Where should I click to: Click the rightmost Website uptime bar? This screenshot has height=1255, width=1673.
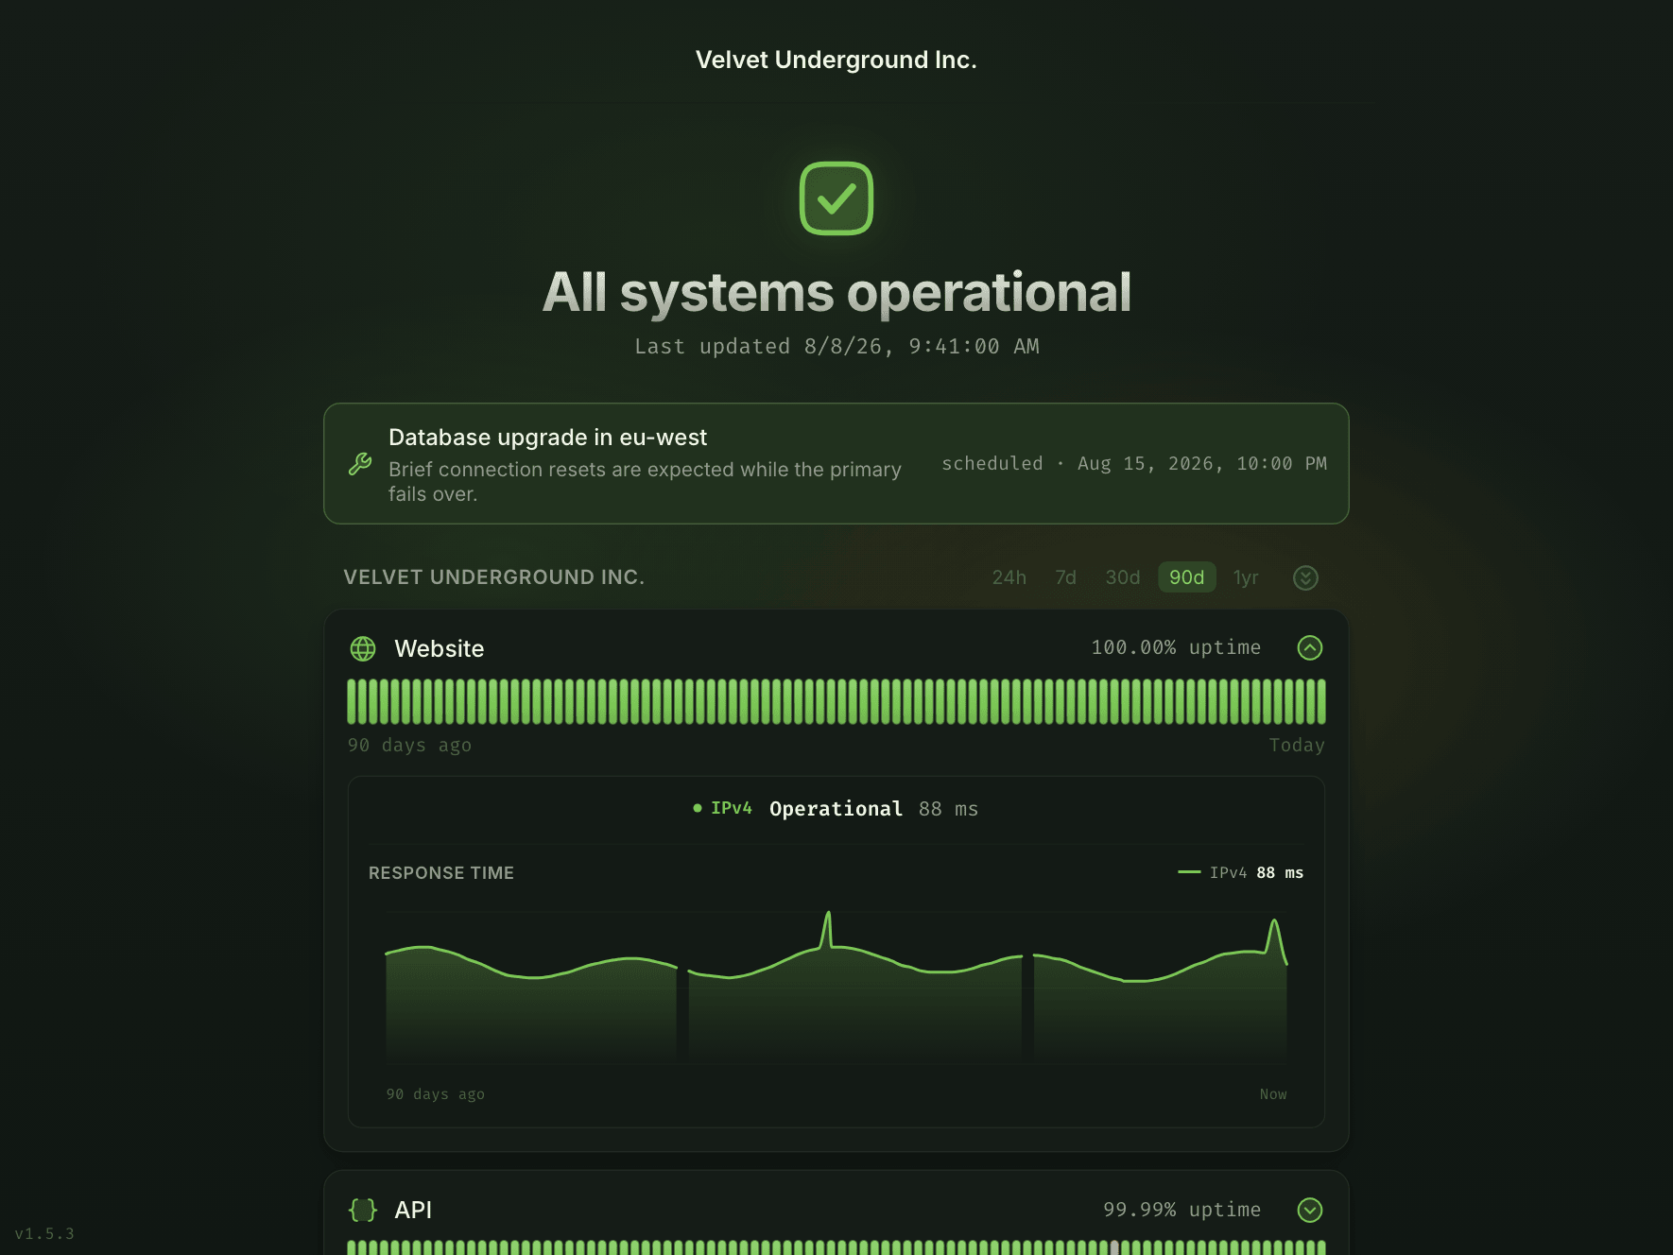(1321, 701)
